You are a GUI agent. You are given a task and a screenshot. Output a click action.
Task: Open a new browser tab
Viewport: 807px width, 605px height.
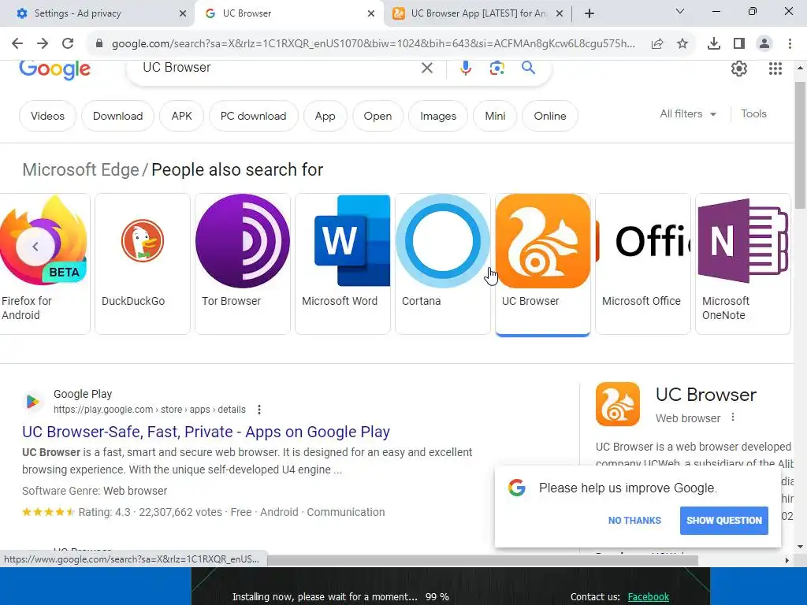pyautogui.click(x=589, y=13)
